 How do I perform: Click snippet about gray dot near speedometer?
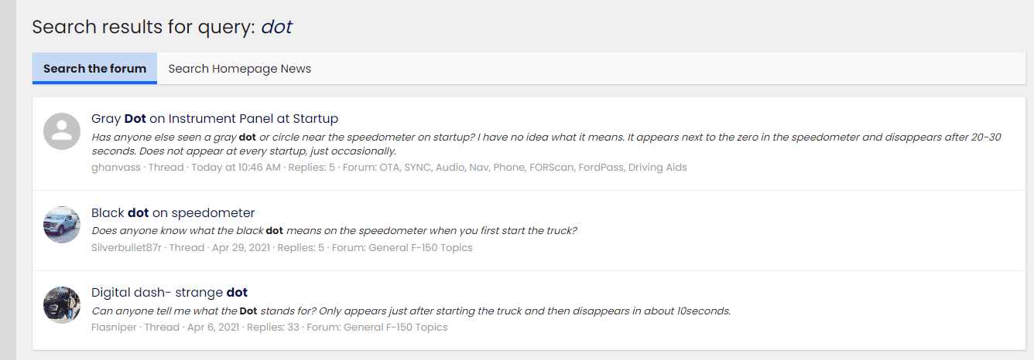click(x=546, y=144)
